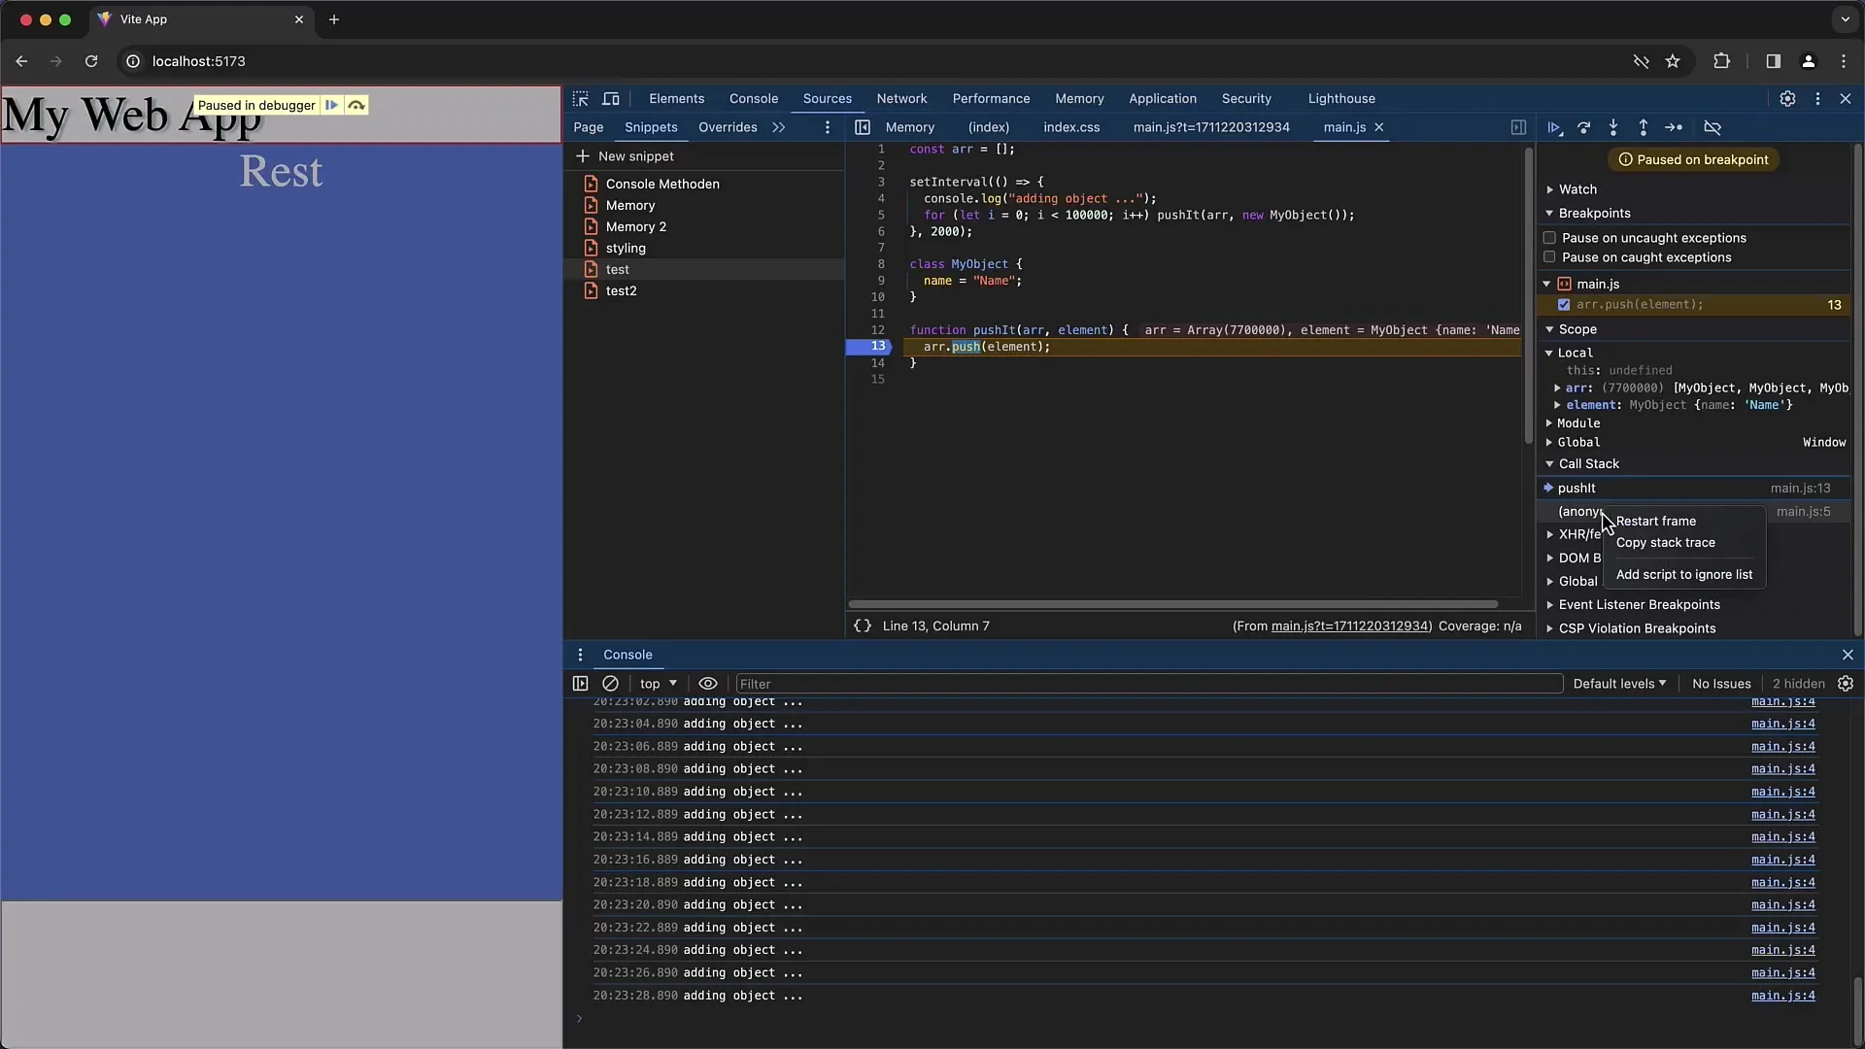Click the Console panel tab
This screenshot has height=1049, width=1865.
coord(753,99)
